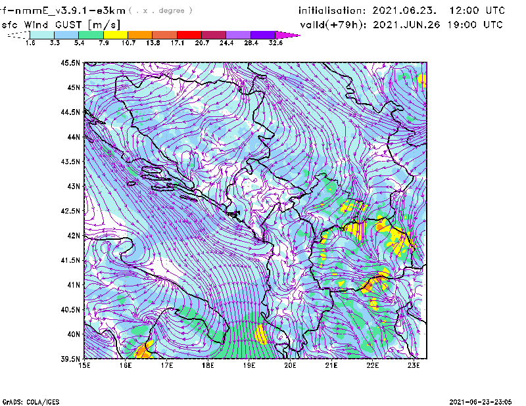Click the '43N' latitude label
This screenshot has width=526, height=406.
(74, 186)
